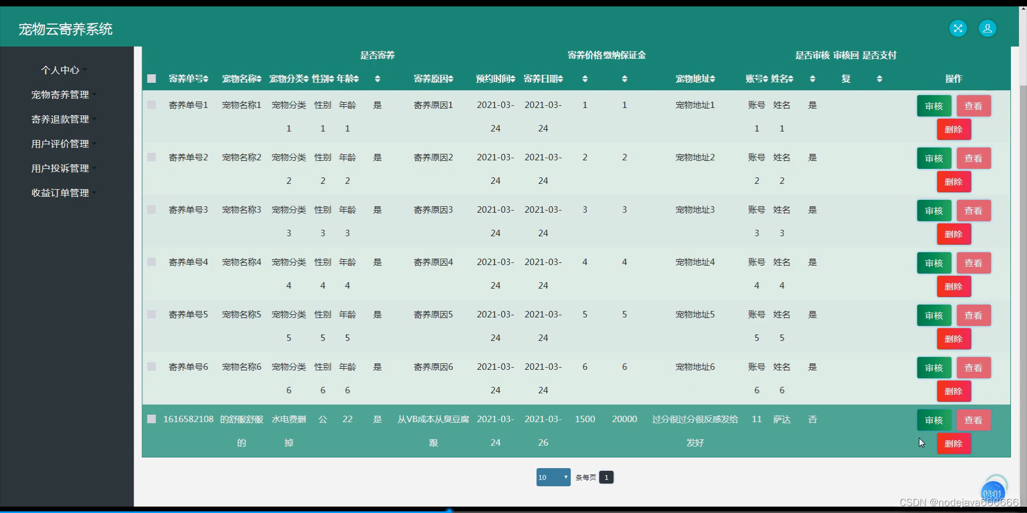1027x513 pixels.
Task: Sort by 姓名 column arrows
Action: coord(791,79)
